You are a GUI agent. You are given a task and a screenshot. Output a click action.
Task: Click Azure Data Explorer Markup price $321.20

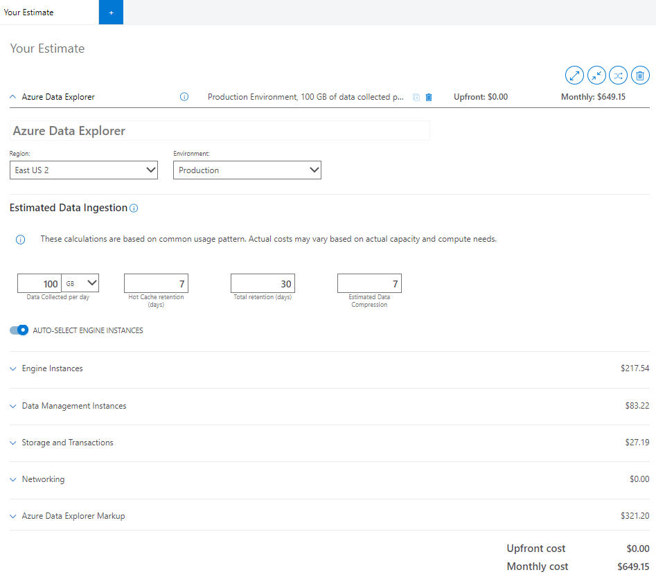click(x=635, y=515)
